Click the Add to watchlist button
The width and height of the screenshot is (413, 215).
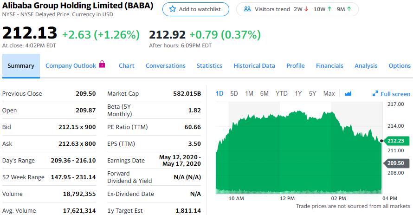pyautogui.click(x=196, y=9)
